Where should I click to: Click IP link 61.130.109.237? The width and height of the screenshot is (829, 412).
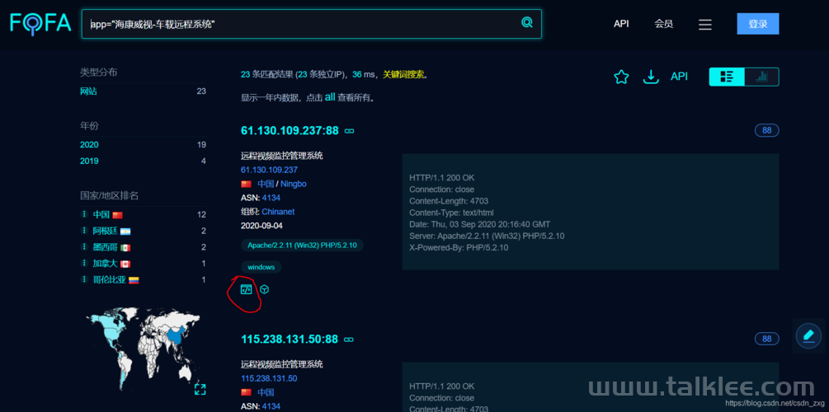click(269, 170)
